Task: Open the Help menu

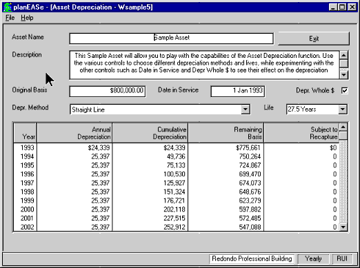Action: pyautogui.click(x=27, y=18)
